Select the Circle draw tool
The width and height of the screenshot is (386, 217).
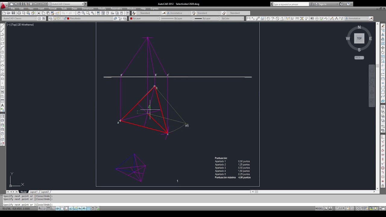pyautogui.click(x=3, y=52)
